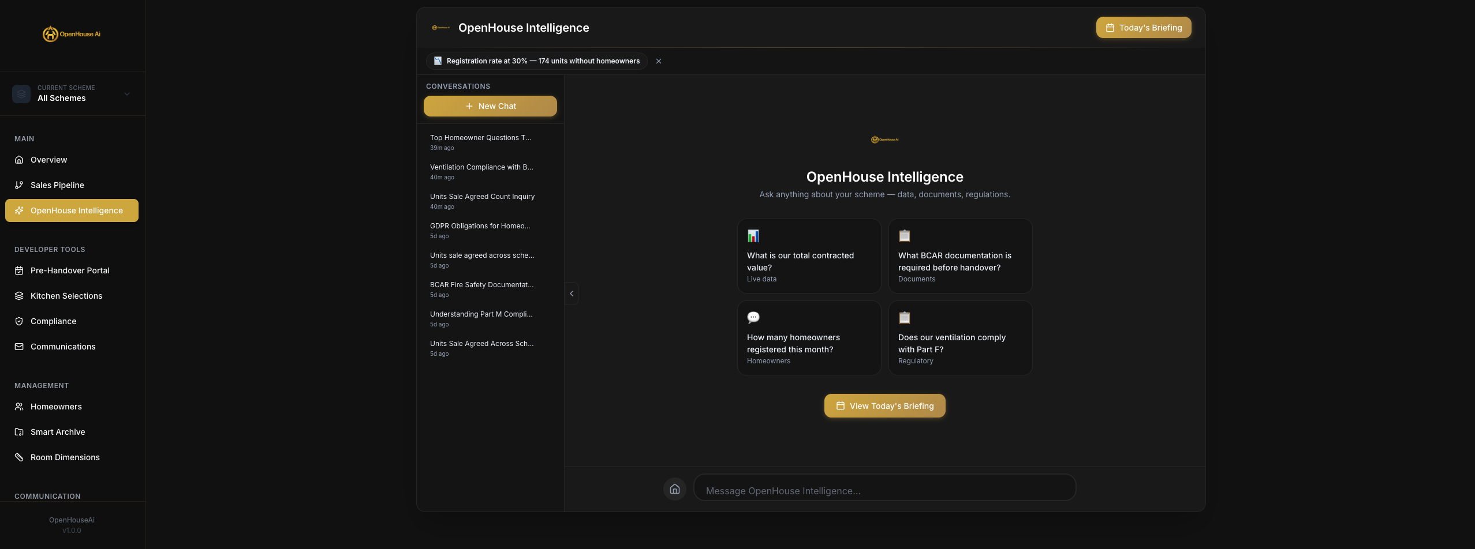The width and height of the screenshot is (1475, 549).
Task: Open Communications via the envelope icon
Action: 19,347
